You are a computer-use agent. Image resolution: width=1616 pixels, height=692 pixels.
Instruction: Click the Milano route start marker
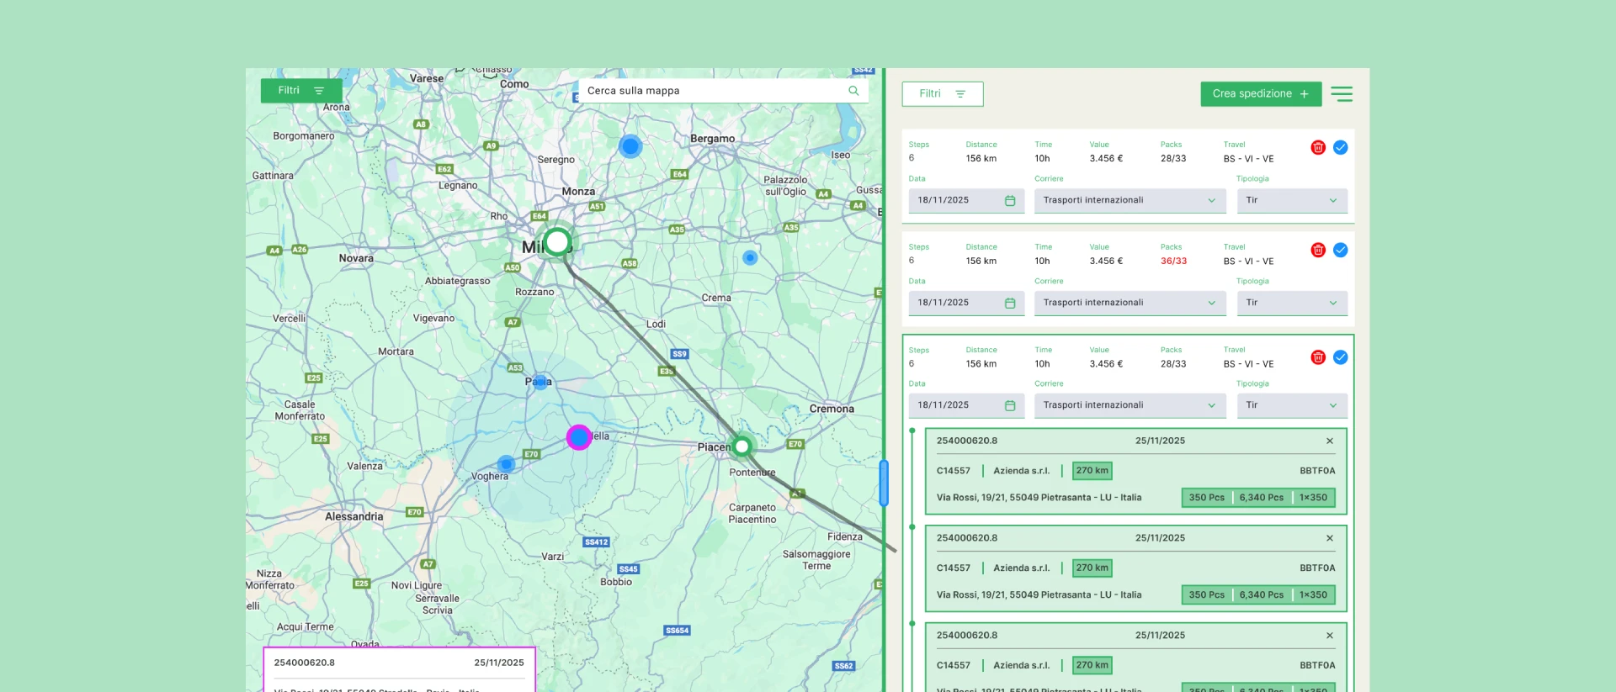557,242
